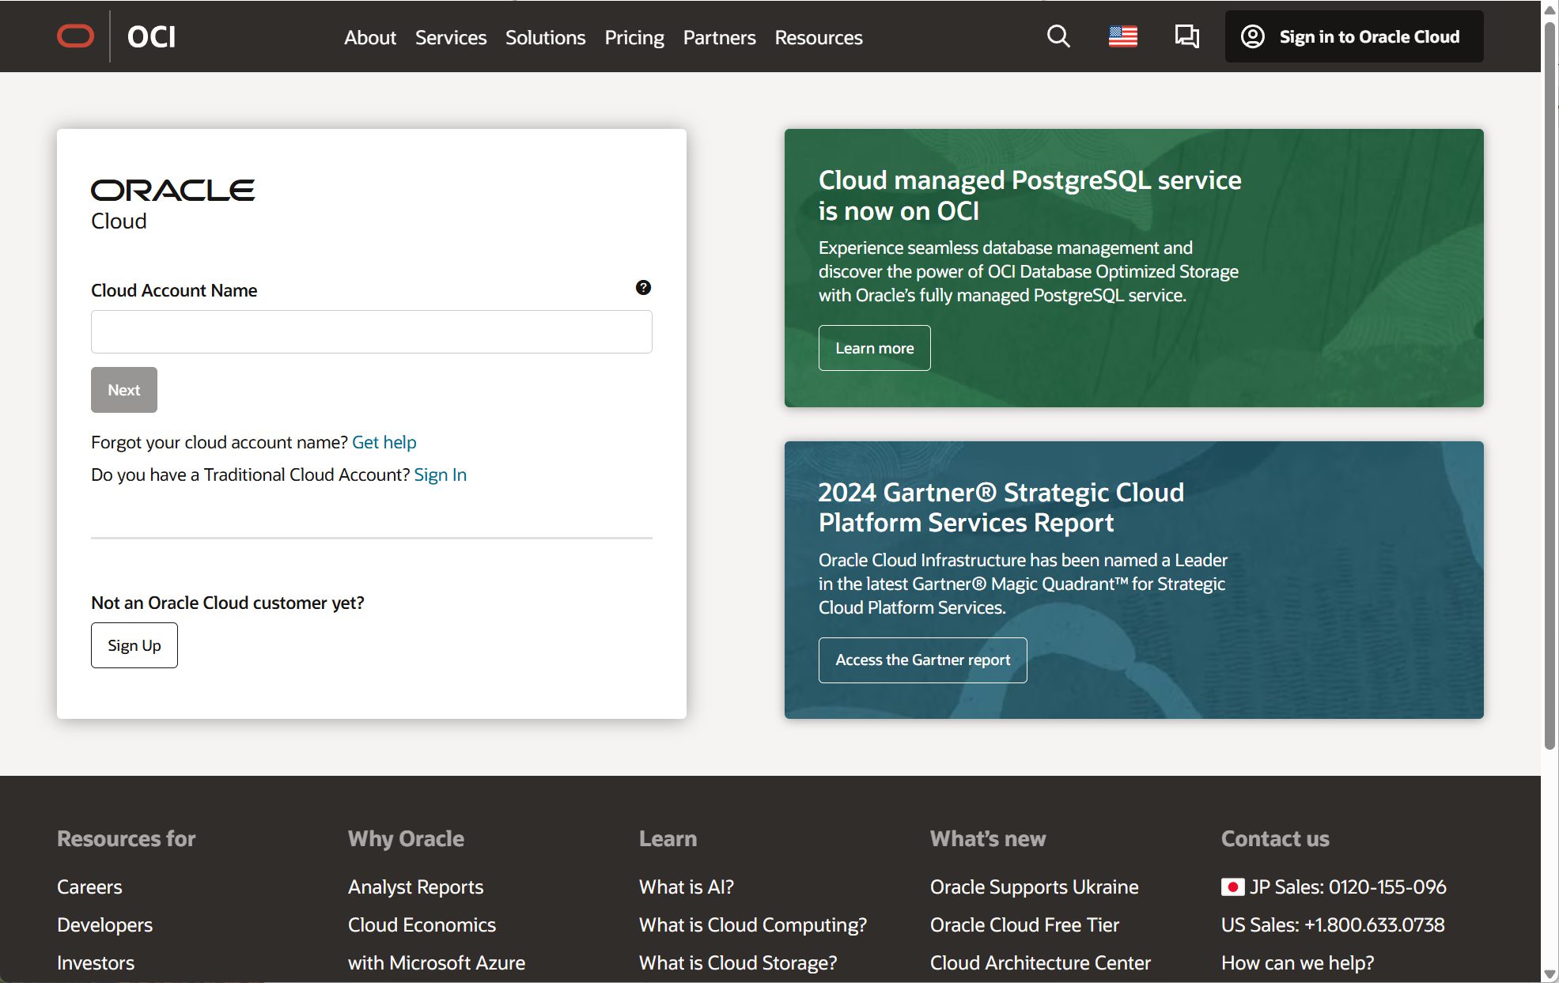Click Learn more on PostgreSQL banner

pos(874,348)
